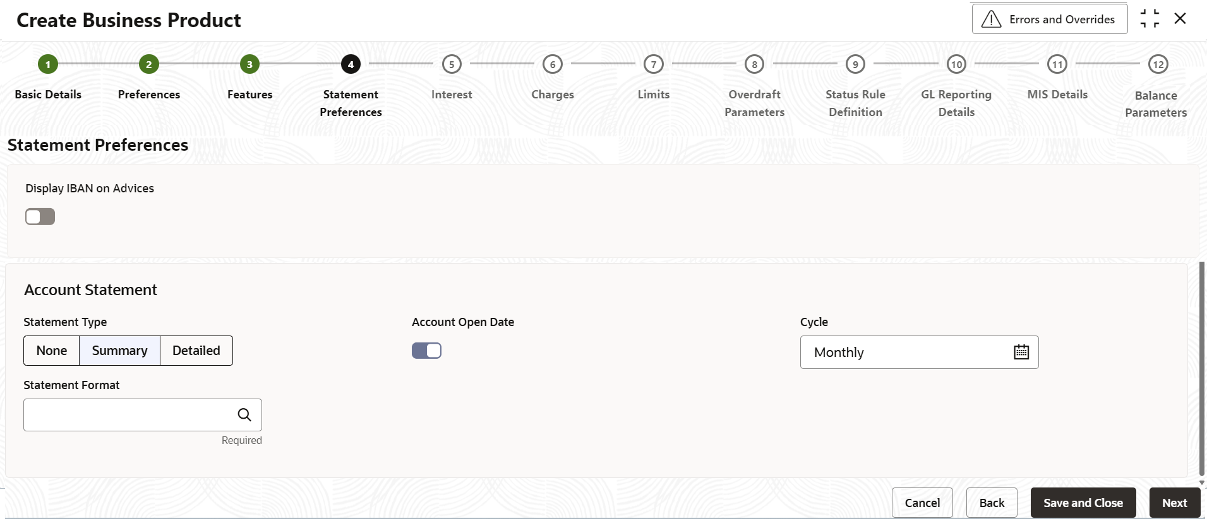Screen dimensions: 1207x519
Task: Switch to the Limits step label
Action: [653, 95]
